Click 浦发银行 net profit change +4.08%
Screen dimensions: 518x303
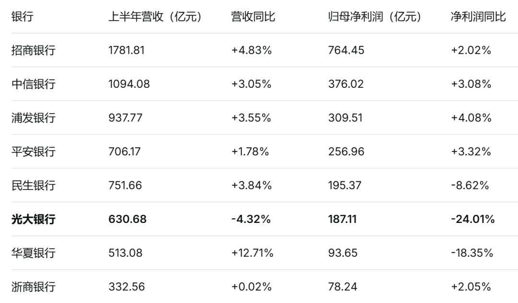coord(471,118)
